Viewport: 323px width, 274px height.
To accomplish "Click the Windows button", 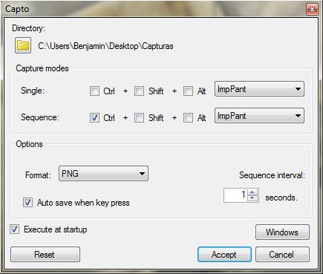I will 282,232.
